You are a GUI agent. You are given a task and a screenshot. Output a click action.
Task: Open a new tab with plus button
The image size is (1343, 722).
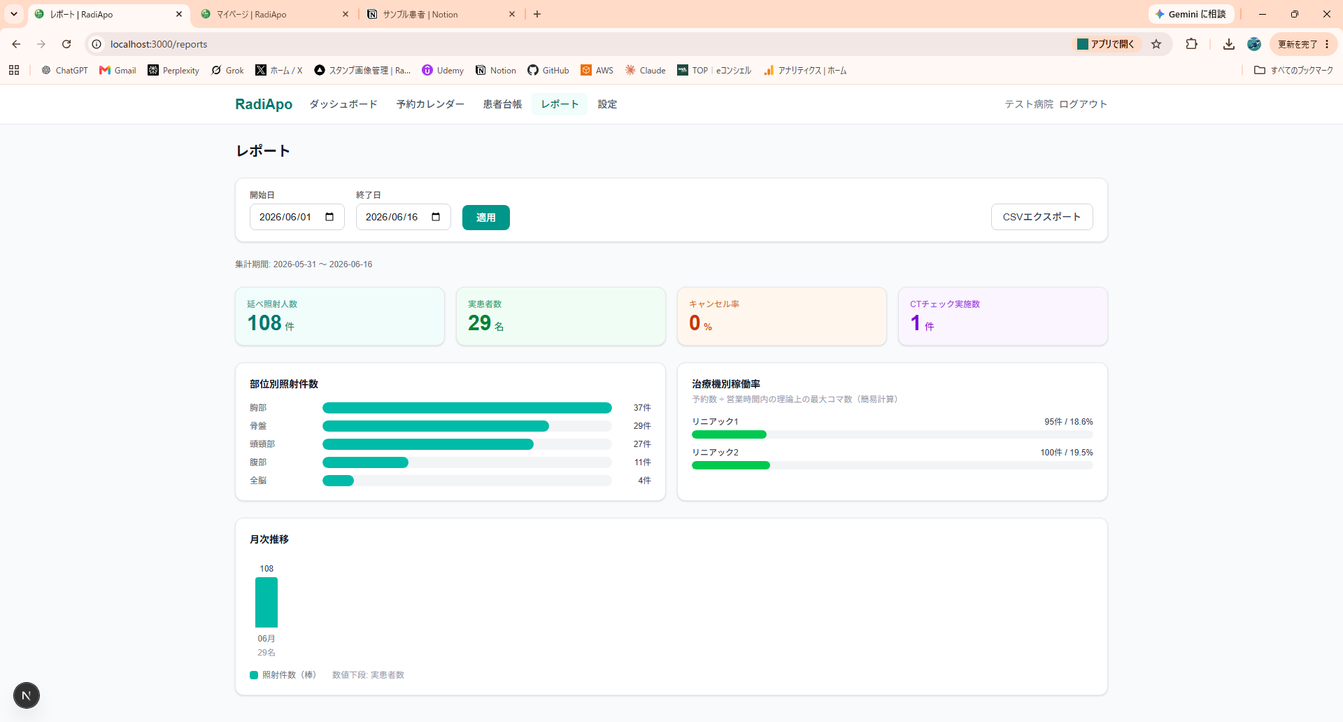[537, 14]
